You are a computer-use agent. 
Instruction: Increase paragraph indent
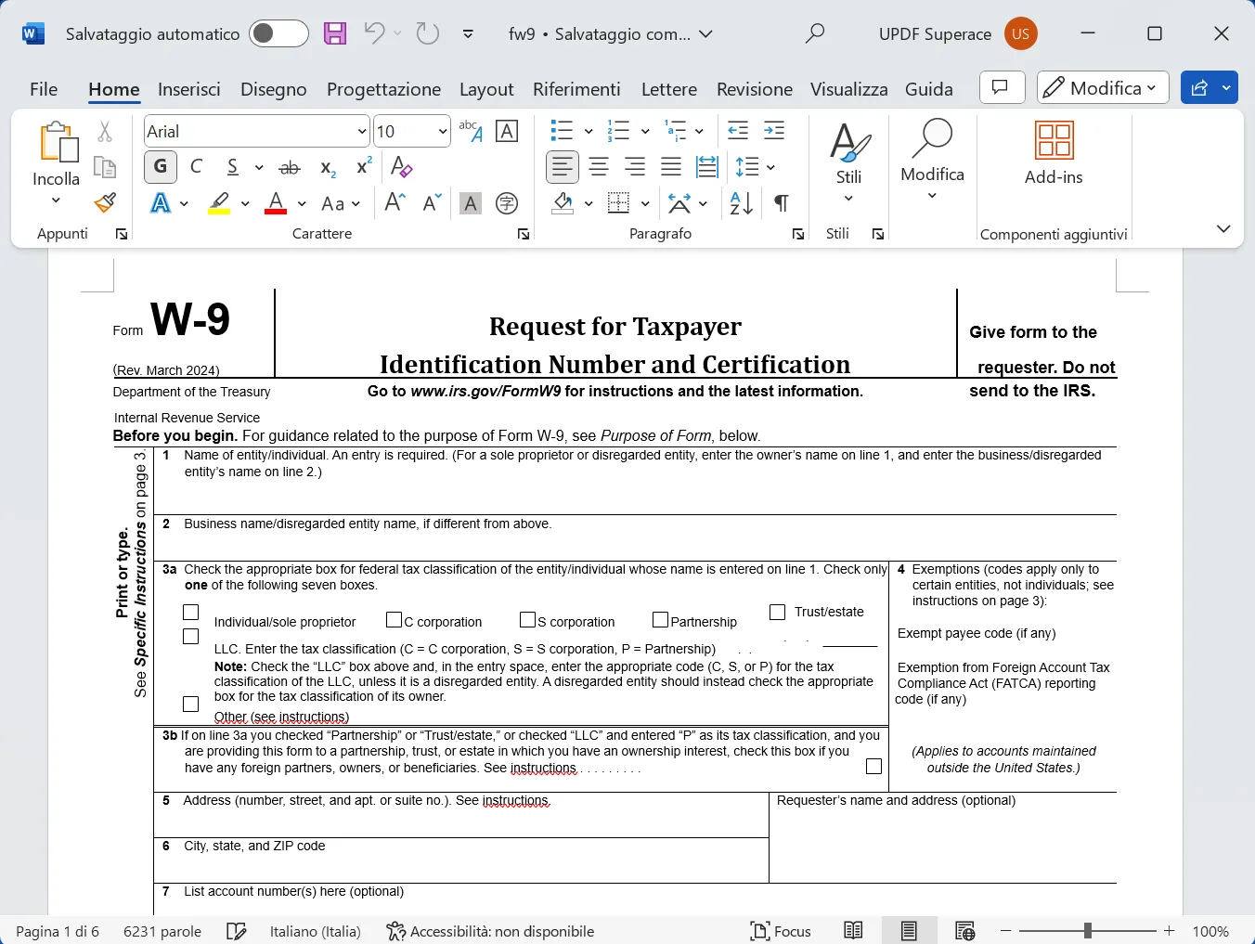774,130
